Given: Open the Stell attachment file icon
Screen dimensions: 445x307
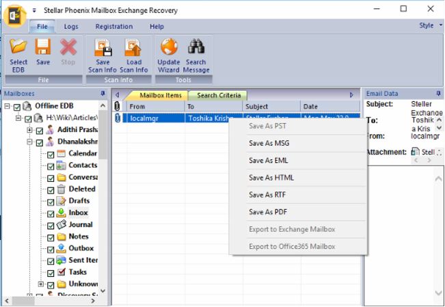Looking at the screenshot, I should [415, 151].
